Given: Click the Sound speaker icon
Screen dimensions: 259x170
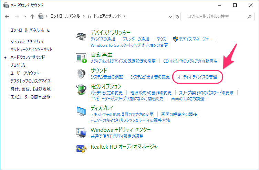Looking at the screenshot, I should point(81,73).
